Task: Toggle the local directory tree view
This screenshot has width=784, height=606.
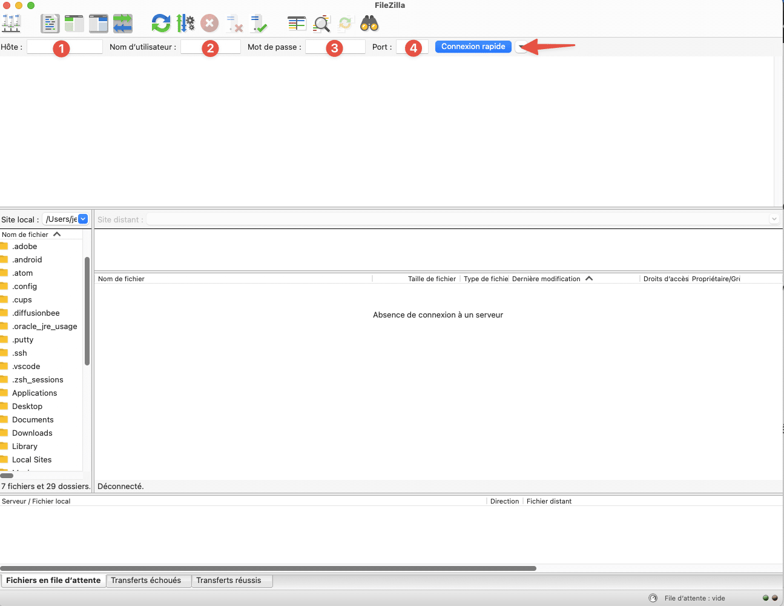Action: click(x=74, y=24)
